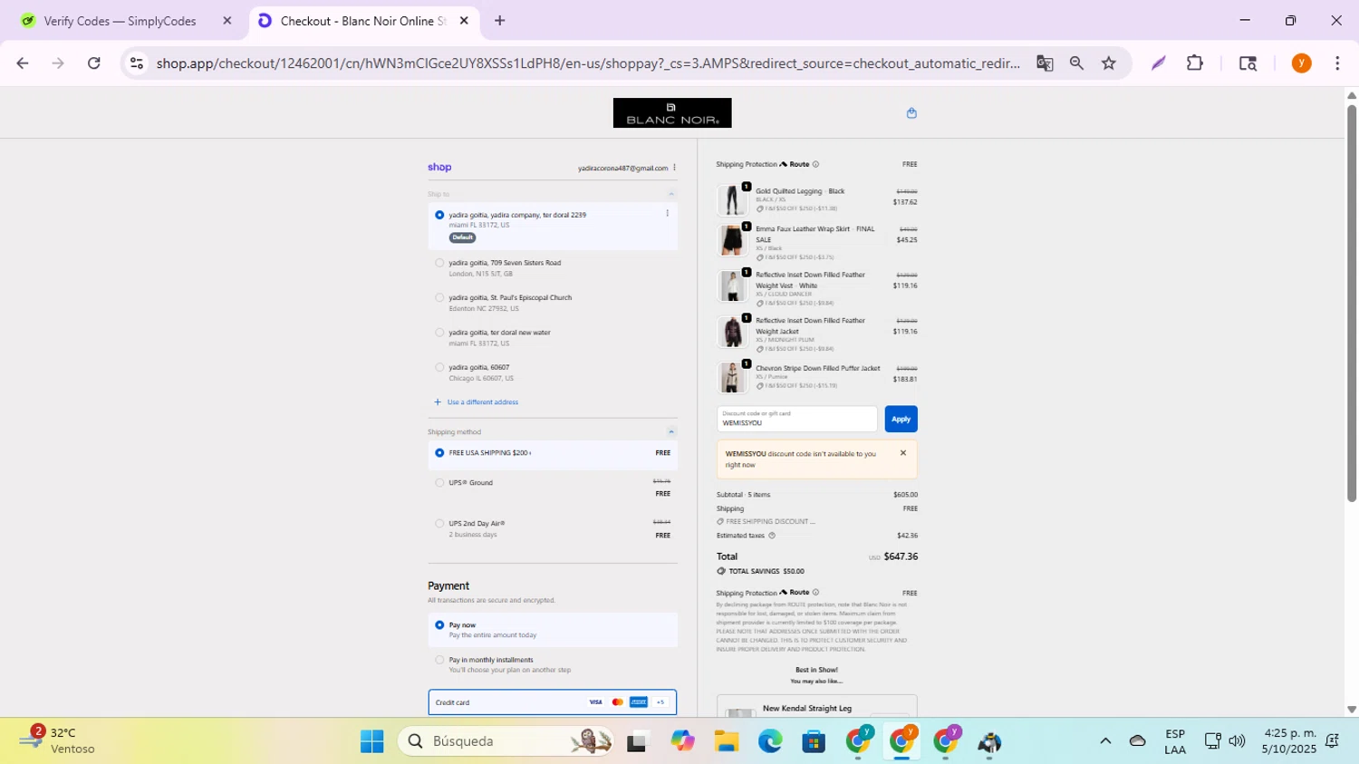The height and width of the screenshot is (764, 1359).
Task: Collapse the Ship to section
Action: coord(671,194)
